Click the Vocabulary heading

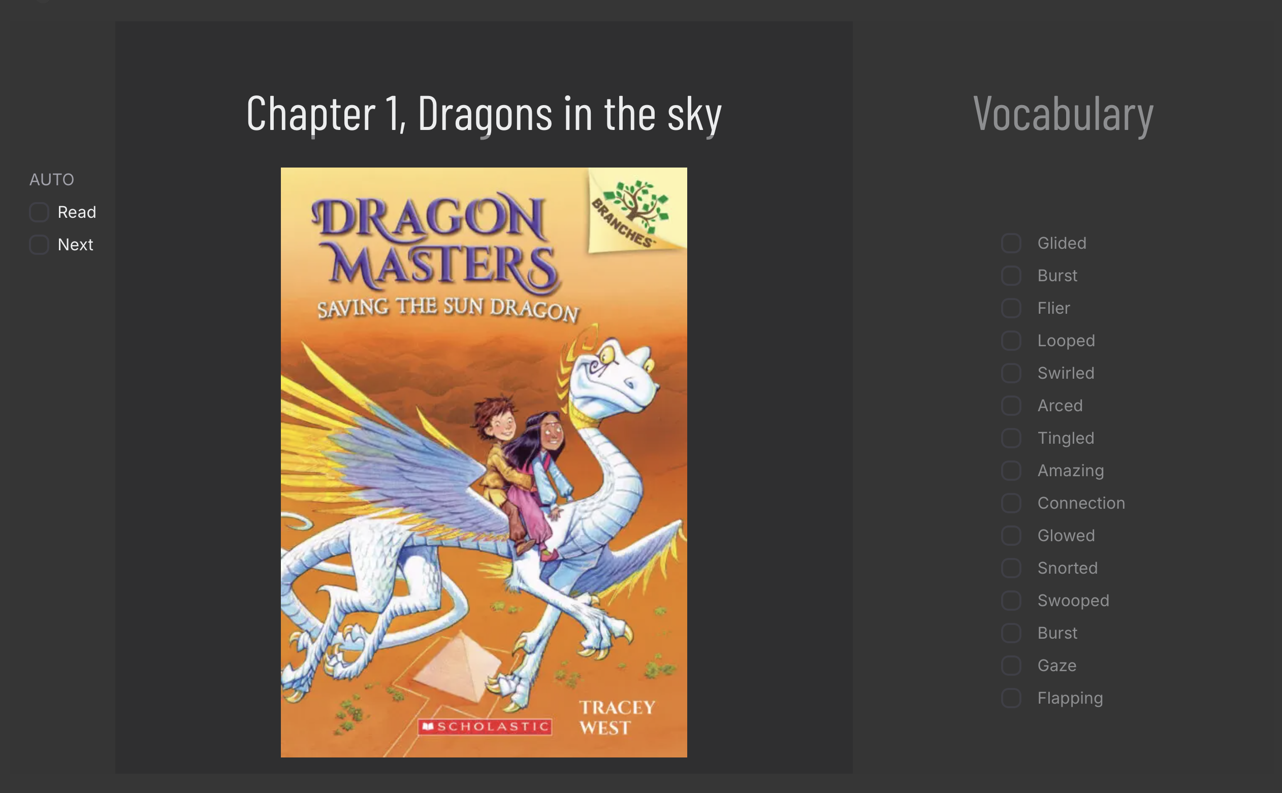pos(1063,114)
